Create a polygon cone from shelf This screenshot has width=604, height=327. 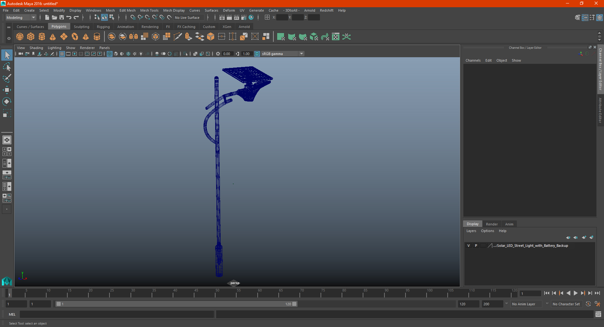[53, 37]
